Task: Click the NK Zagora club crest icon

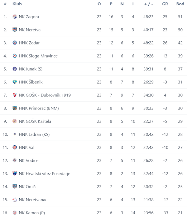Action: (15, 16)
